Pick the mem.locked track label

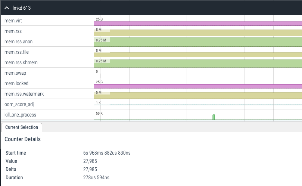tap(16, 83)
